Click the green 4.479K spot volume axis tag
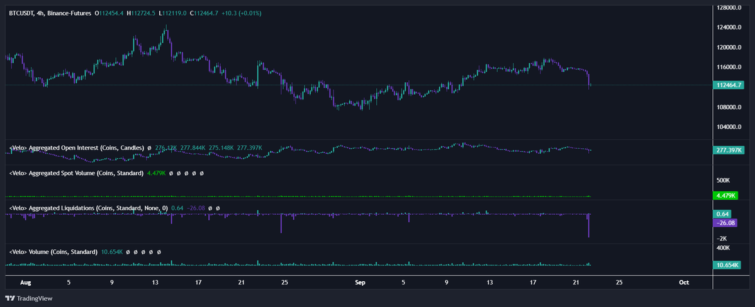Viewport: 755px width, 307px height. pyautogui.click(x=725, y=196)
